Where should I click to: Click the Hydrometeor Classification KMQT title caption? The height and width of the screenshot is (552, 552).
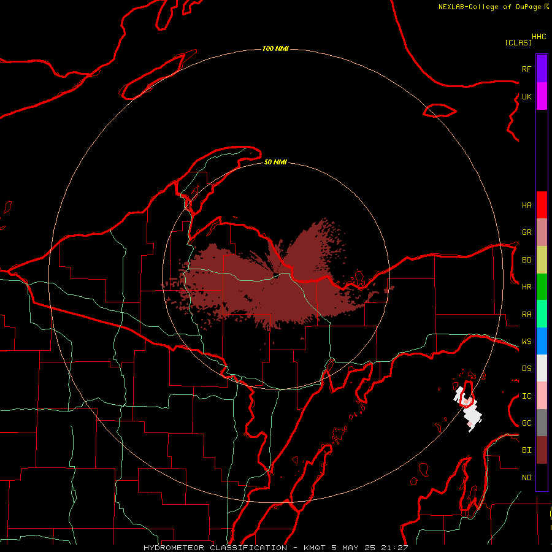tap(275, 548)
